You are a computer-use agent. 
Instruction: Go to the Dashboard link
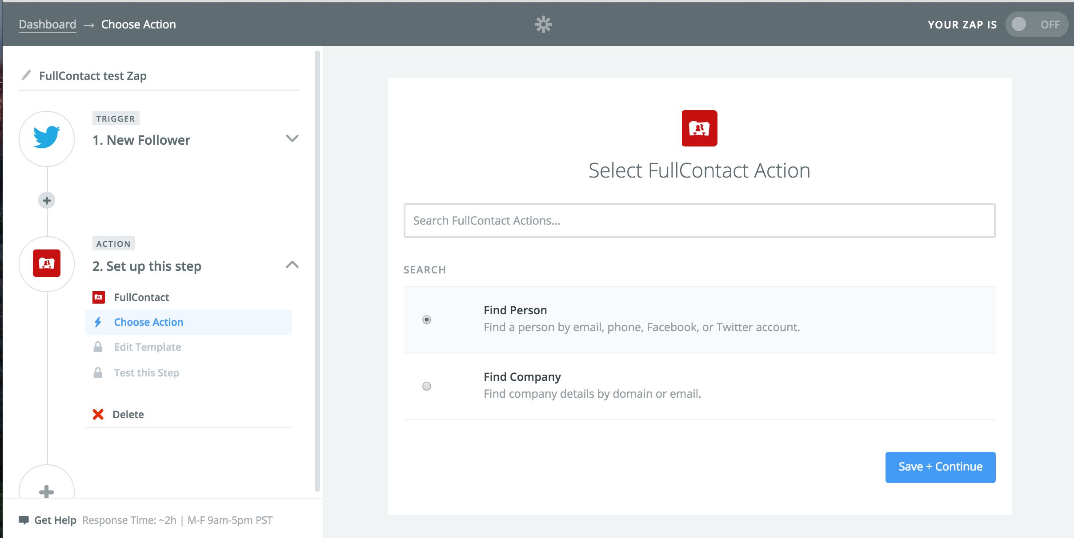pyautogui.click(x=48, y=24)
